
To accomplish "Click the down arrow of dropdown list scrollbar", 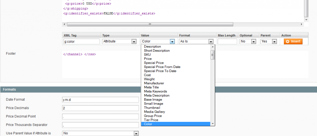I will (x=213, y=124).
